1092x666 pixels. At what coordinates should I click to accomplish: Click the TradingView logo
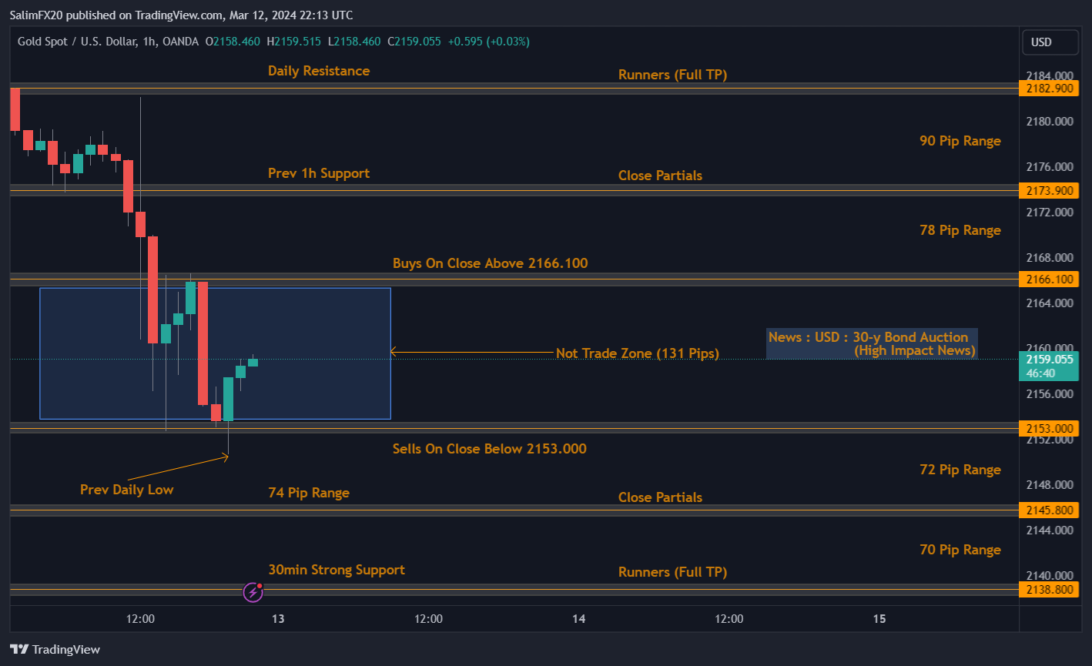click(x=55, y=649)
